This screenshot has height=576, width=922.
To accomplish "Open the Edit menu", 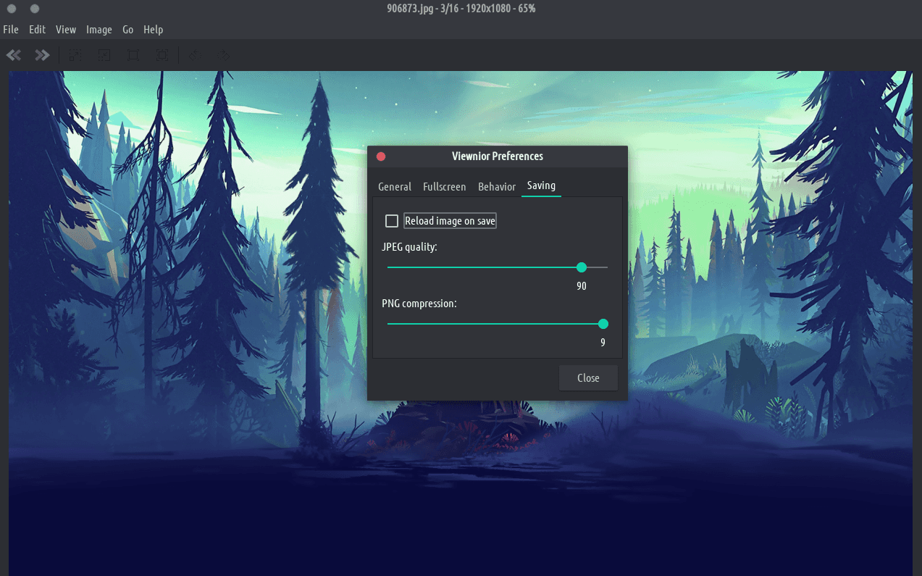I will coord(37,30).
